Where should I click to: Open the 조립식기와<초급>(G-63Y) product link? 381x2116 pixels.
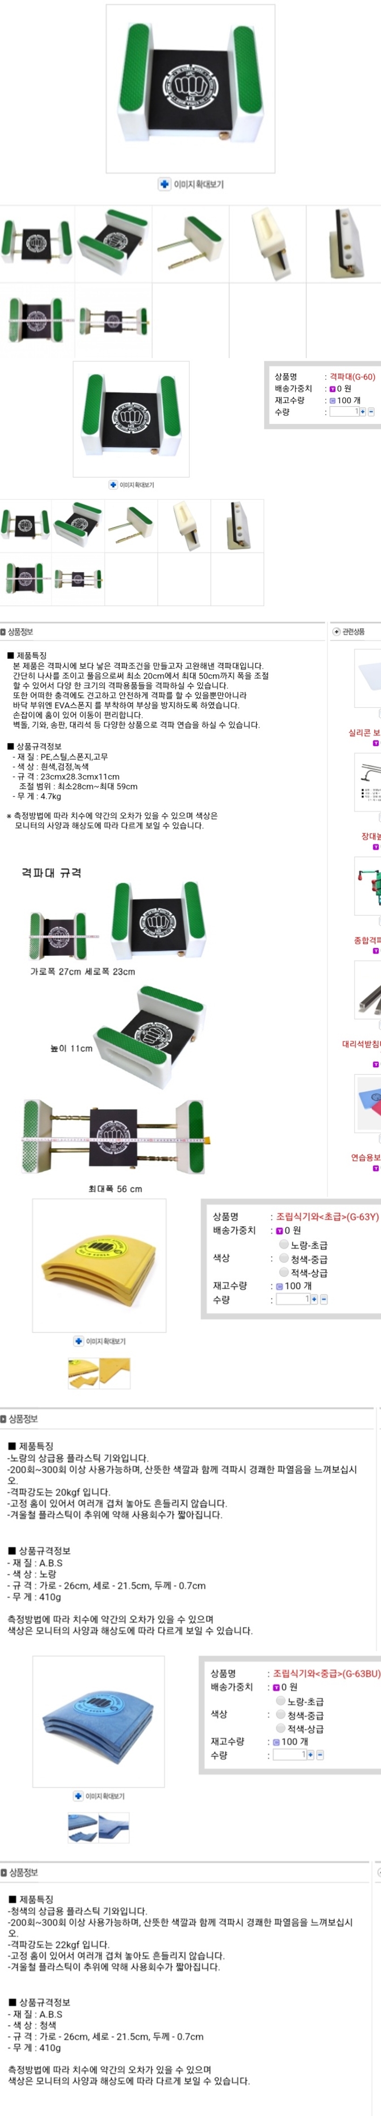click(327, 1217)
